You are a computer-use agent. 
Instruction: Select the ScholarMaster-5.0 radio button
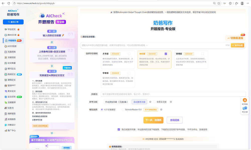pos(123,110)
